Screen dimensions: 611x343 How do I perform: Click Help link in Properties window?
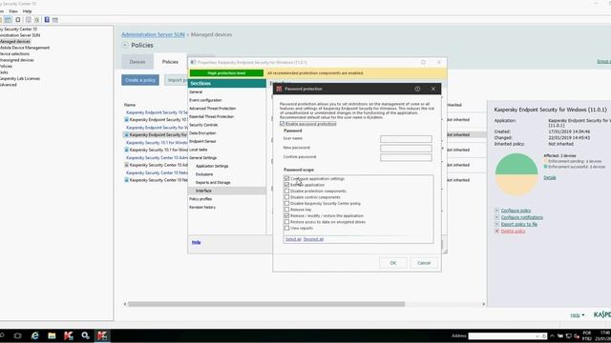[196, 242]
